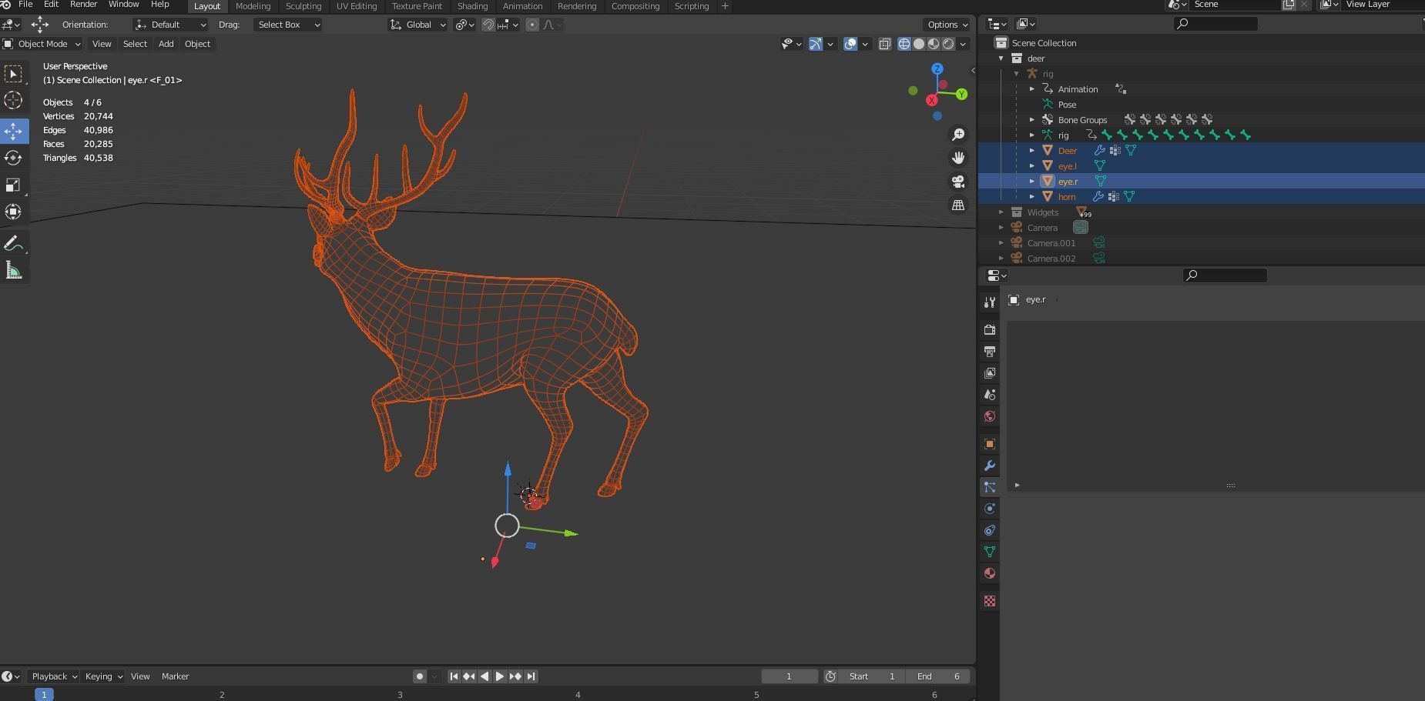This screenshot has width=1425, height=701.
Task: Activate the Rotate tool
Action: coord(13,158)
